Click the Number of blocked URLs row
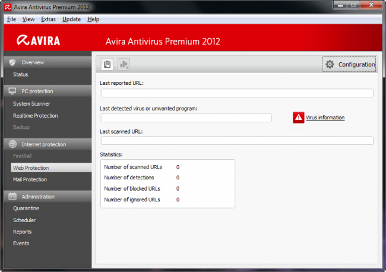 142,188
